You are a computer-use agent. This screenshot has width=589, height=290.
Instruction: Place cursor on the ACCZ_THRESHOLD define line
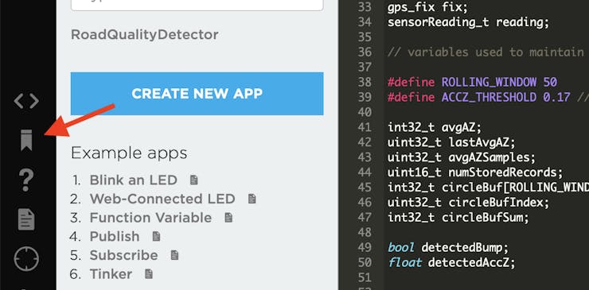tap(486, 97)
